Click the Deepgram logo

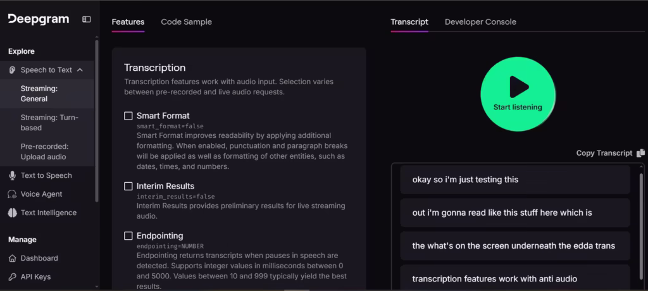39,19
